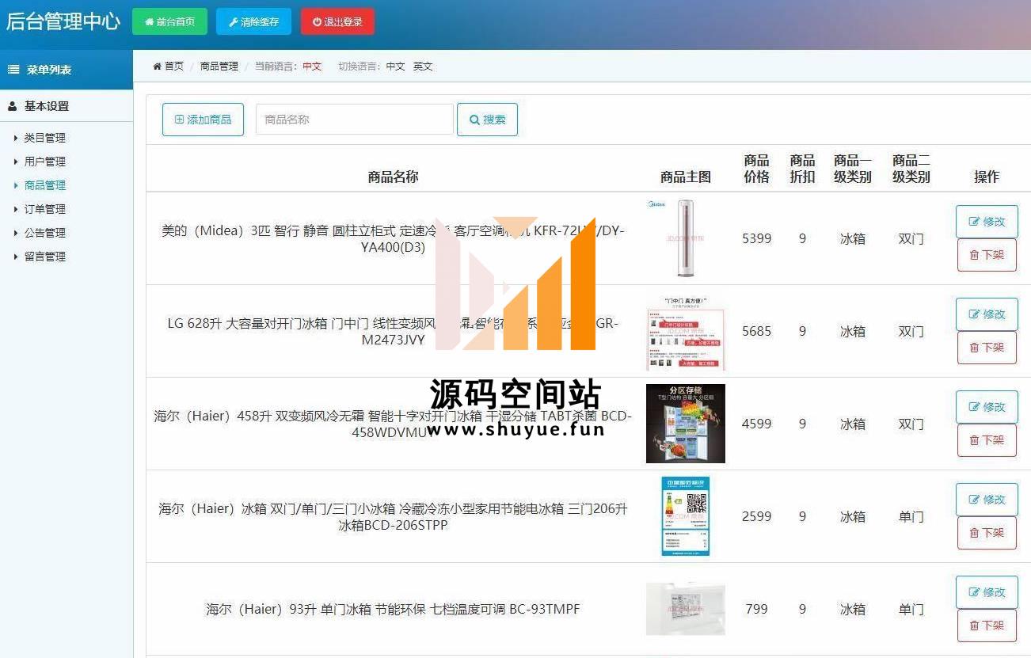Click the Haier BC-93TMPF product name
This screenshot has width=1031, height=658.
[x=394, y=609]
